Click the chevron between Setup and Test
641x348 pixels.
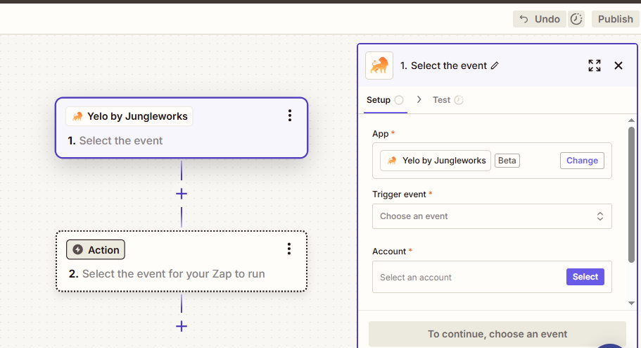[419, 99]
